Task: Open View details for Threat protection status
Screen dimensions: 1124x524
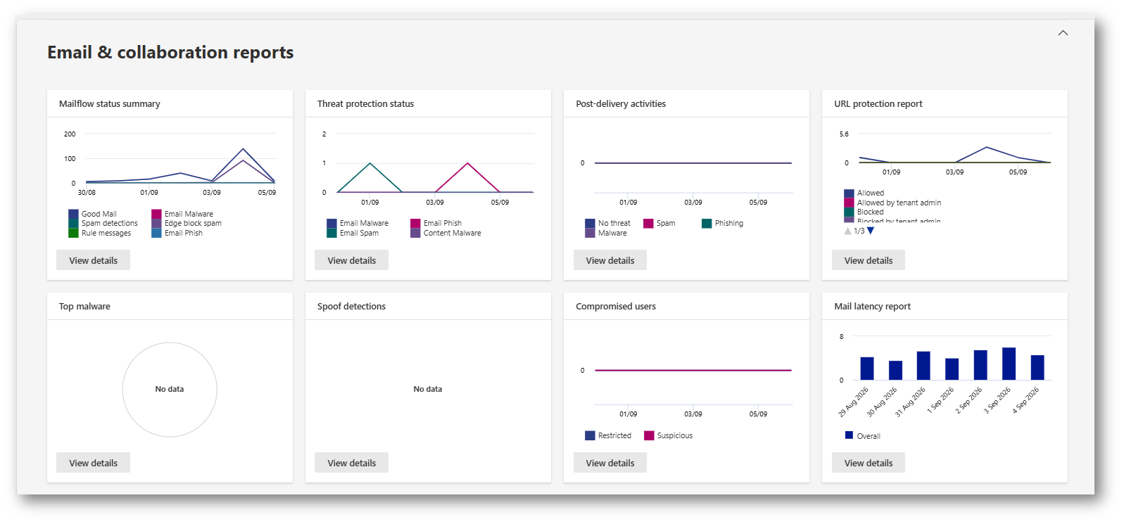Action: pos(351,260)
